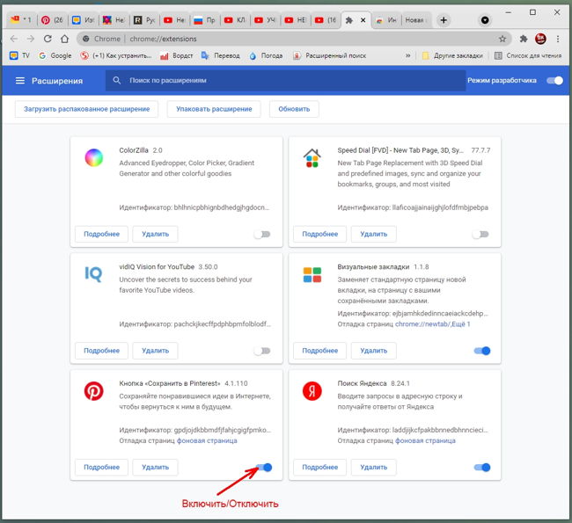Viewport: 572px width, 523px height.
Task: Click the Yandex Search red logo
Action: 312,391
